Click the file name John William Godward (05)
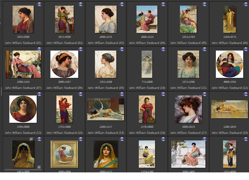249x180 pixels. 188,43
